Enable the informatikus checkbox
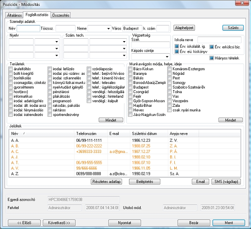Screen dimensions: 251x229 (x=10, y=96)
